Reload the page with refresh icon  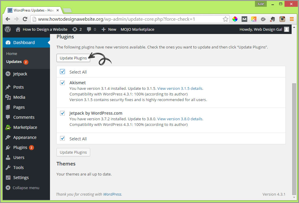pyautogui.click(x=25, y=19)
